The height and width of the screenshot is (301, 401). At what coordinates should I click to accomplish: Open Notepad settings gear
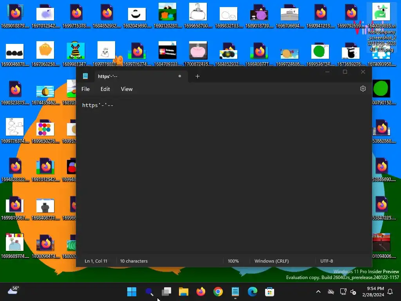(363, 89)
